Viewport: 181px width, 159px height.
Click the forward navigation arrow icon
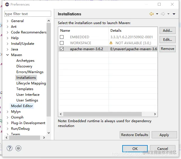[x=163, y=14]
